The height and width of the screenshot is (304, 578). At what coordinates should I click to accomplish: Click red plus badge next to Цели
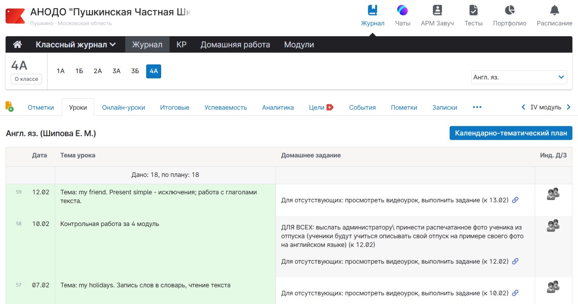330,107
